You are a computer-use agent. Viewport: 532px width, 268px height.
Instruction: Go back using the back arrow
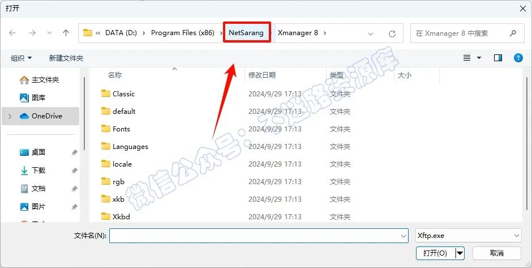(12, 33)
